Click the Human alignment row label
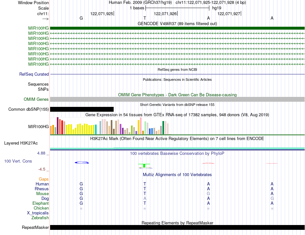305x235 pixels. pos(42,184)
